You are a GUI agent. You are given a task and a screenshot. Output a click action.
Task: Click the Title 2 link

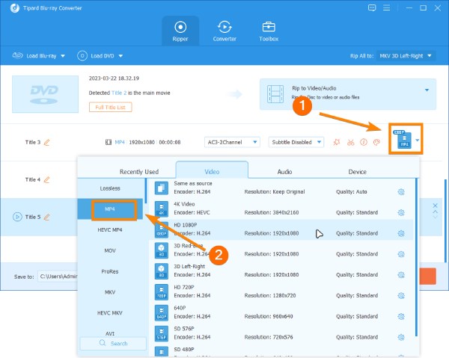pyautogui.click(x=119, y=93)
